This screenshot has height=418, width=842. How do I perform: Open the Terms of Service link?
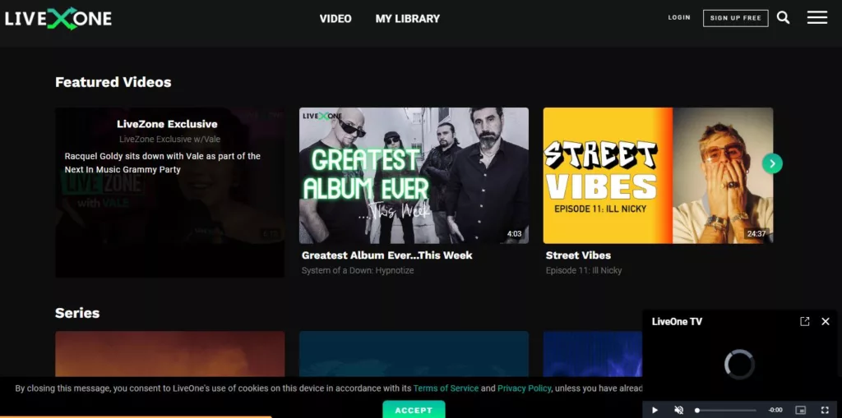coord(446,388)
